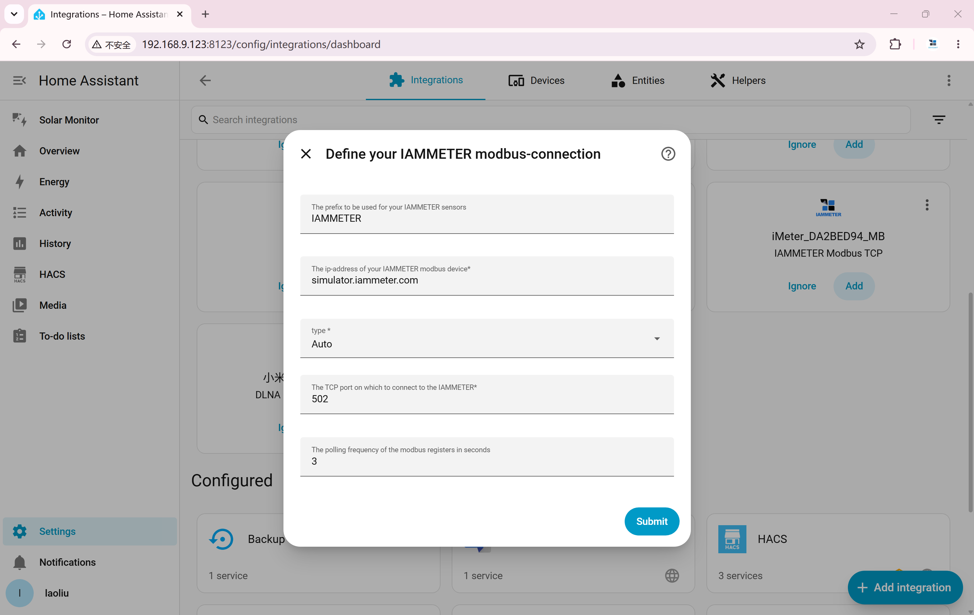Edit the ip-address field with simulator.iammeter.com
The image size is (974, 615).
487,276
